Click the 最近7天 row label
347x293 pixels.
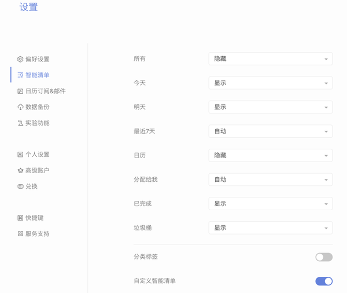point(144,131)
